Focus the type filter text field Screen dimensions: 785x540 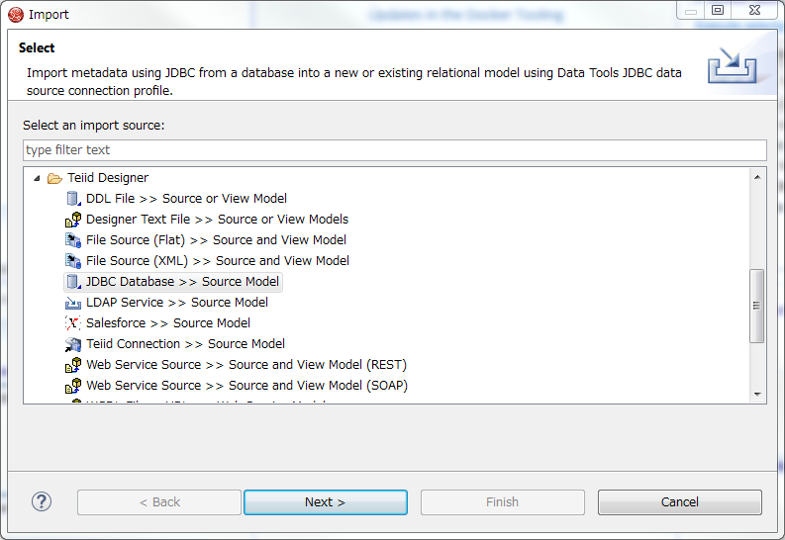395,150
